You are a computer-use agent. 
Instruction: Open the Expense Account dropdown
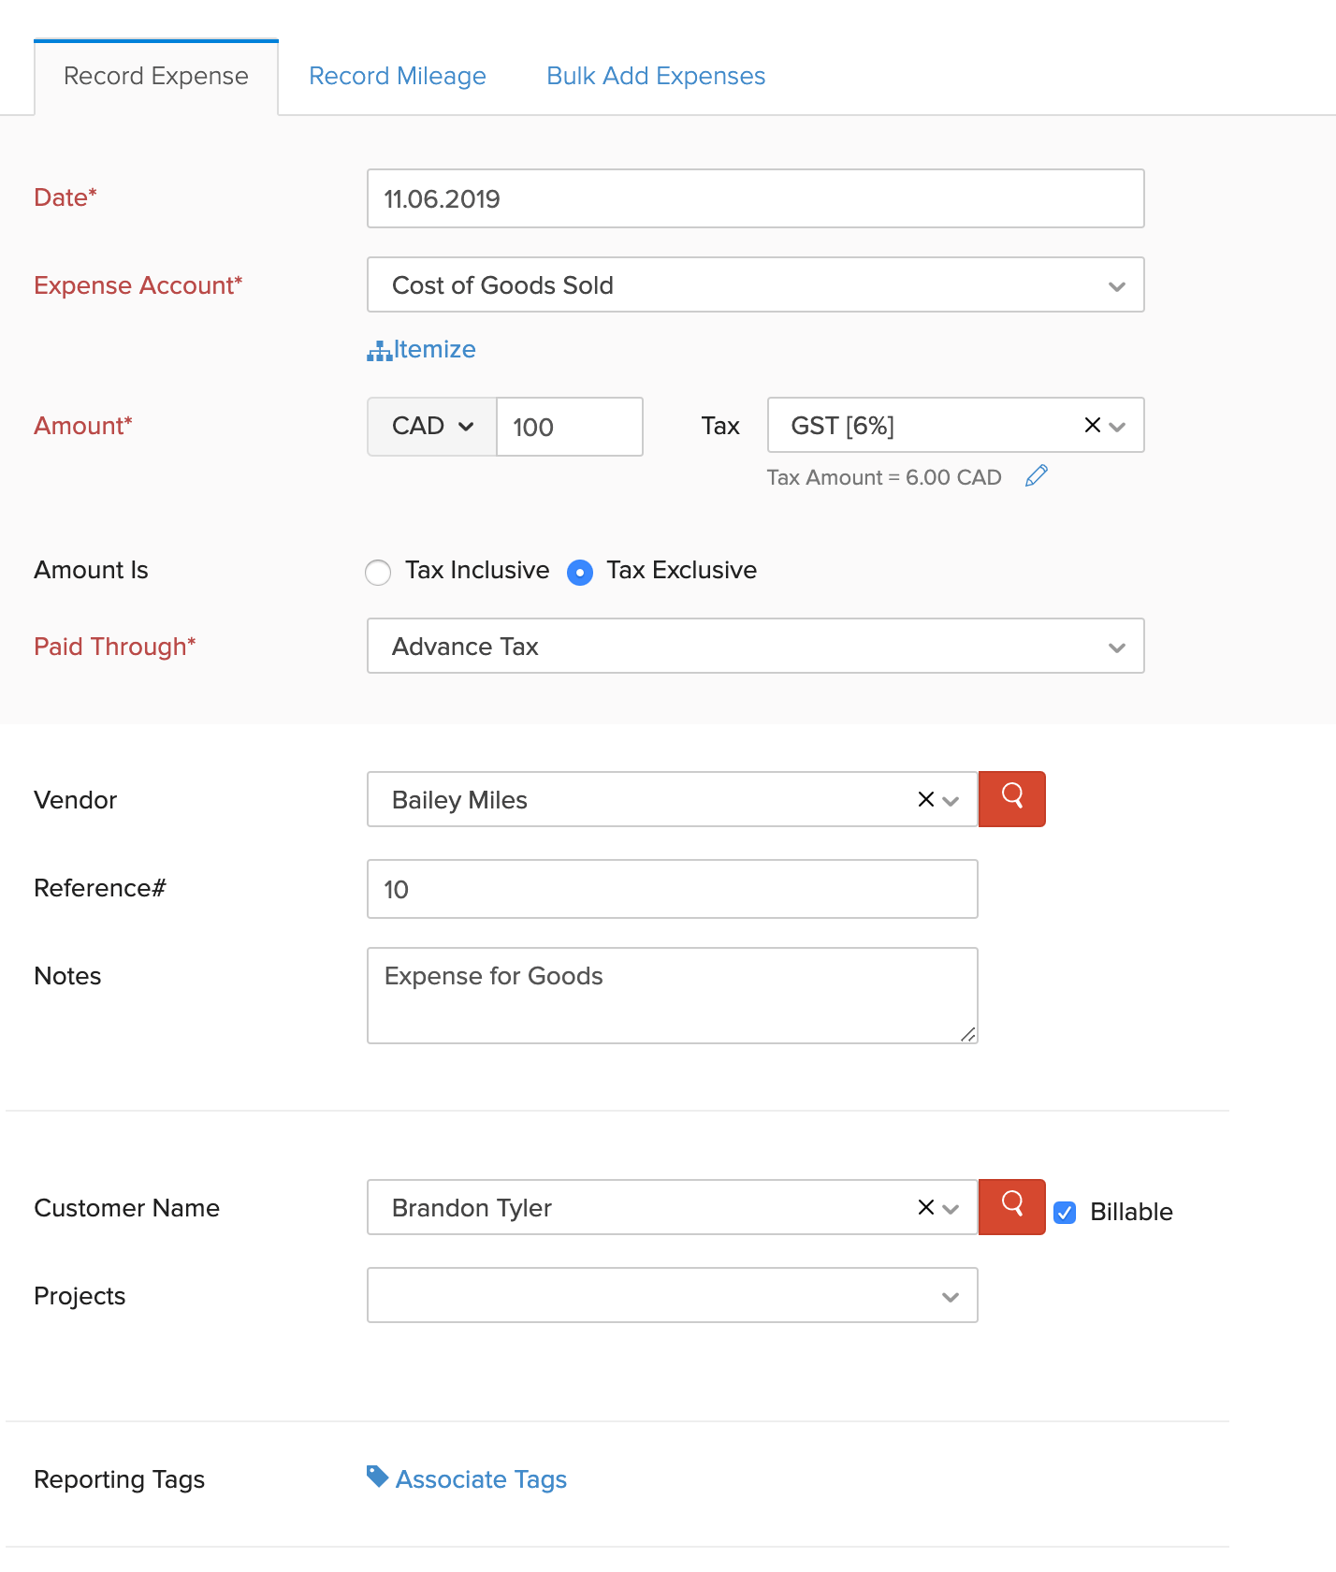point(755,285)
